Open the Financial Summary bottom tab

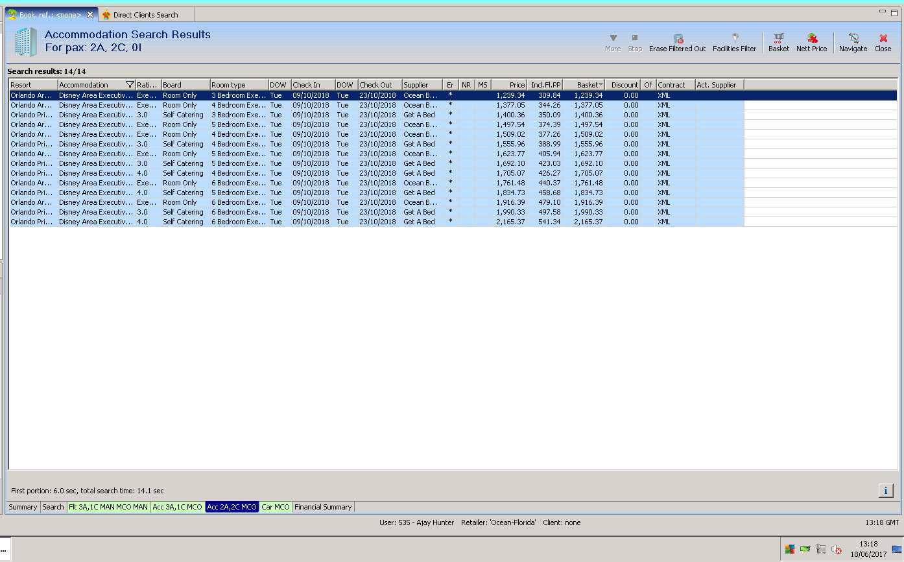pos(323,507)
